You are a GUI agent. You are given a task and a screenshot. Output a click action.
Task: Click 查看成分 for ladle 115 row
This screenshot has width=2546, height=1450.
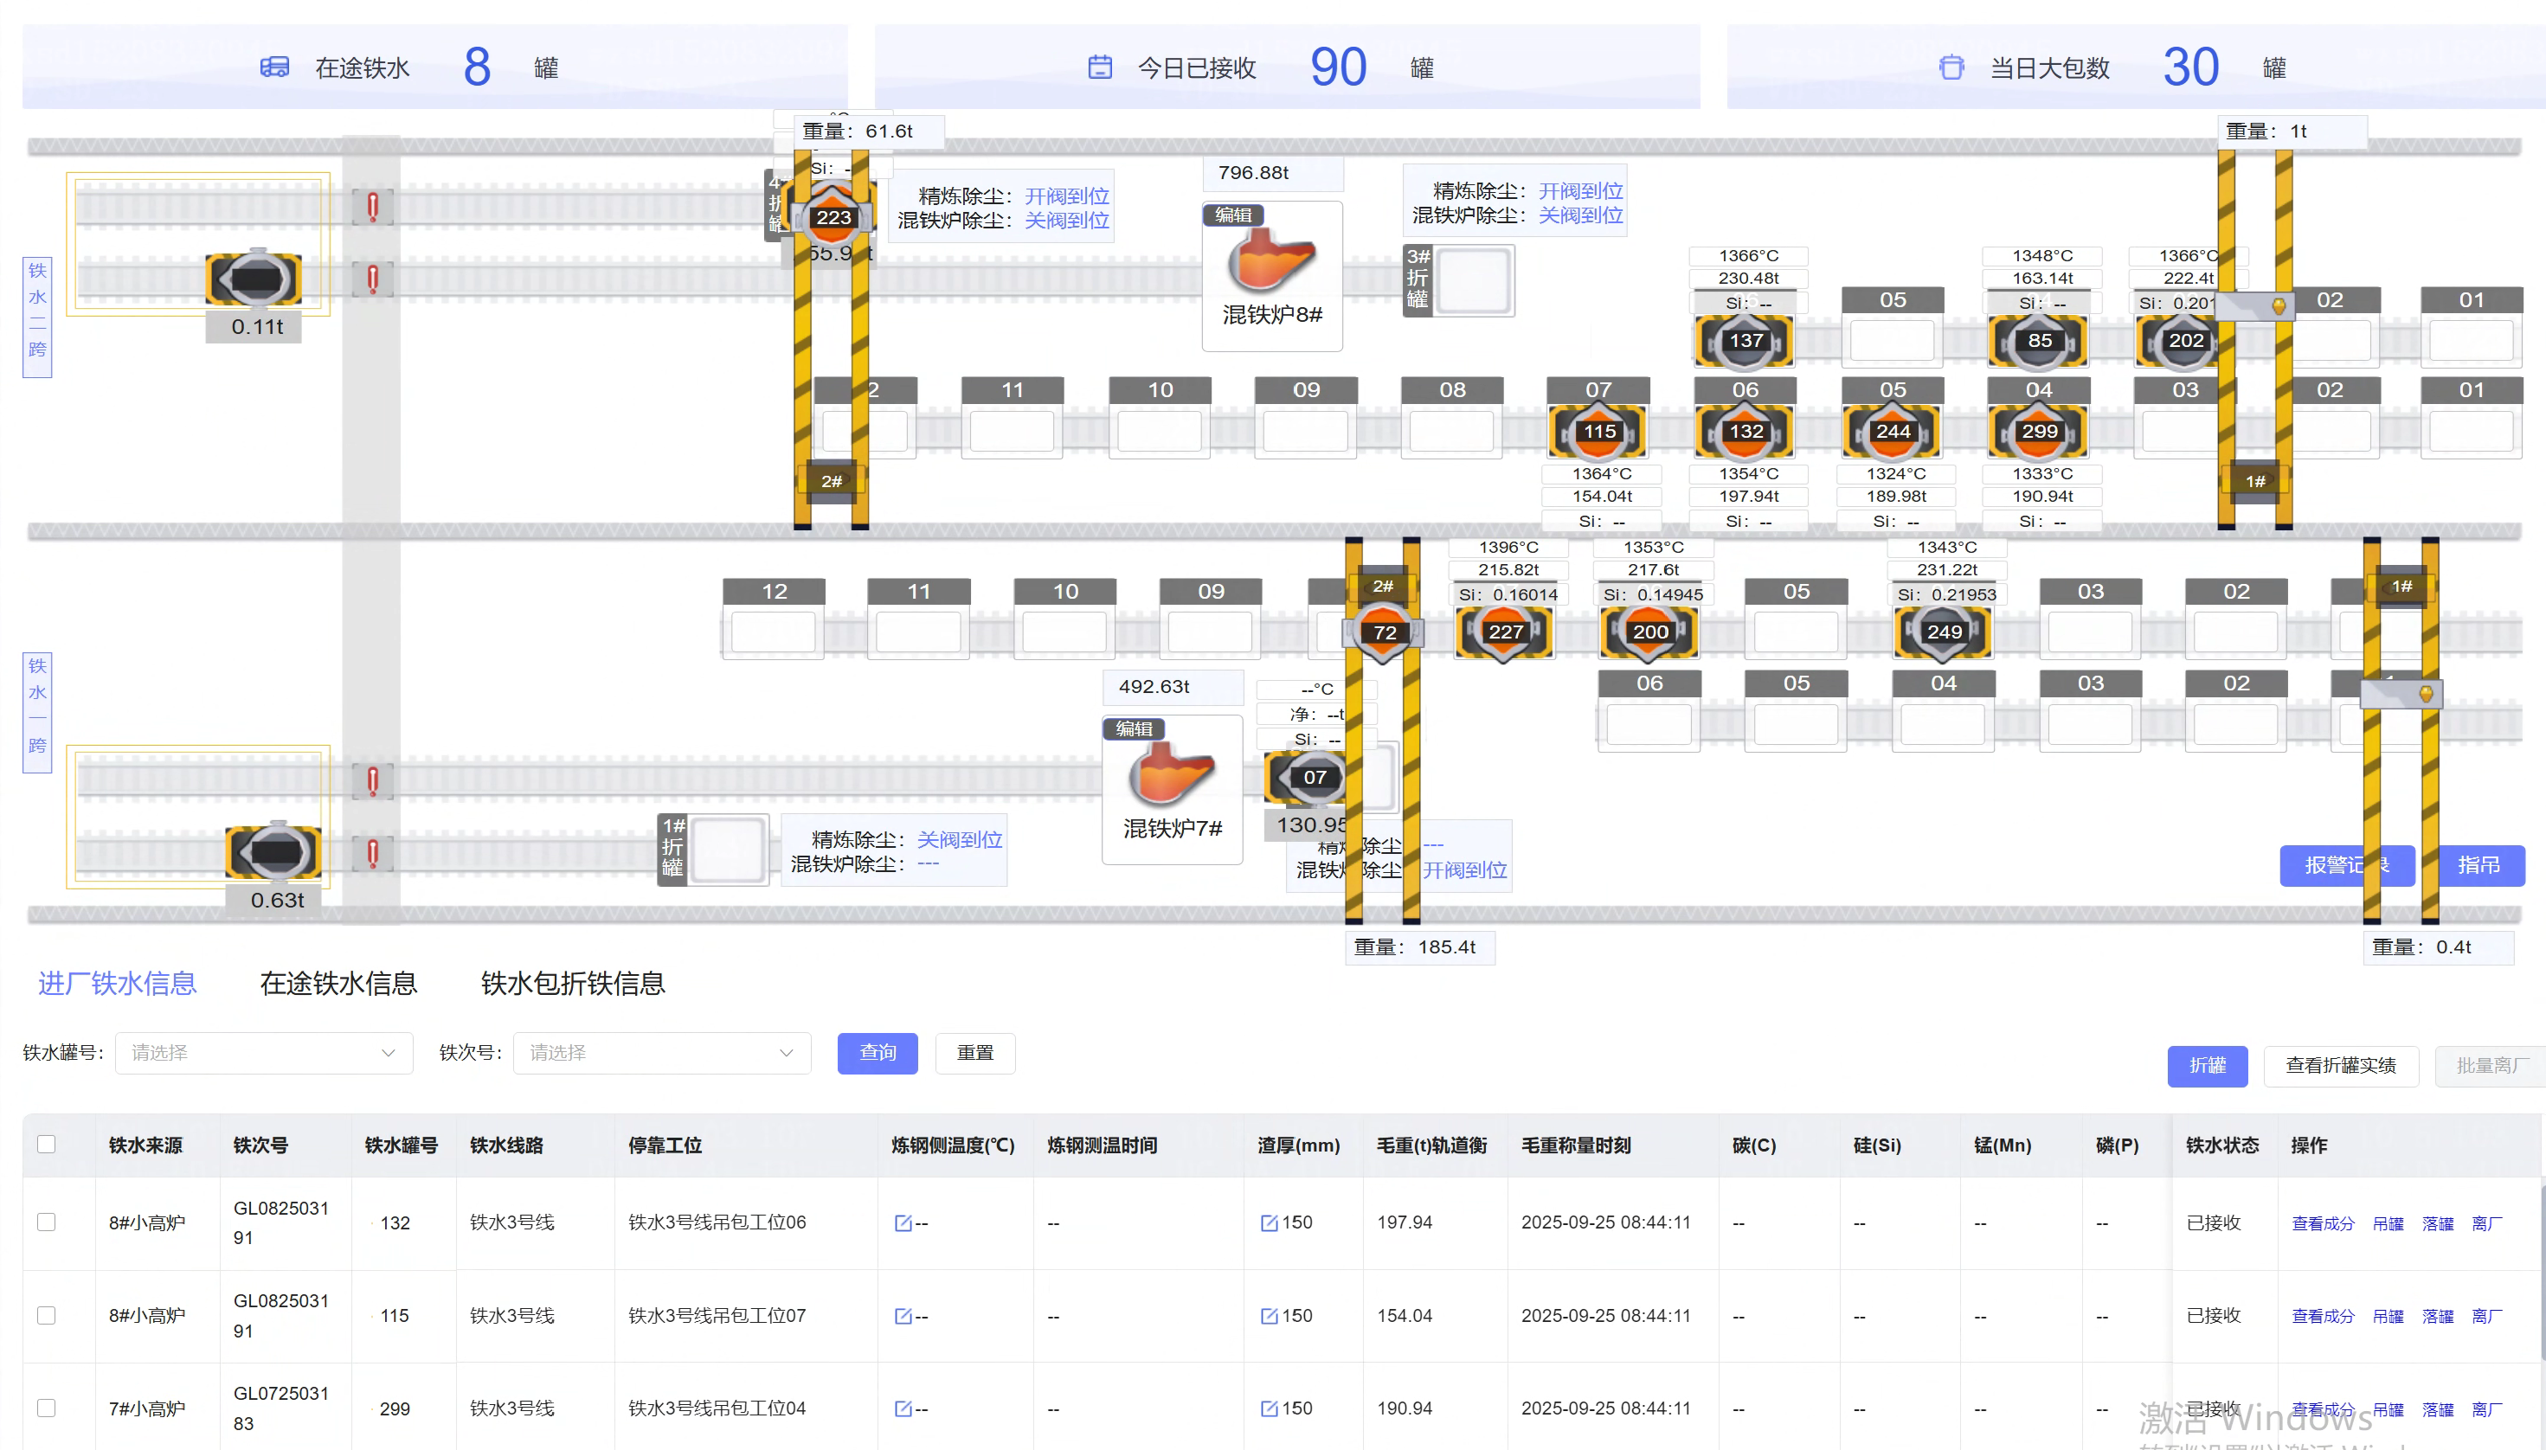click(x=2322, y=1316)
